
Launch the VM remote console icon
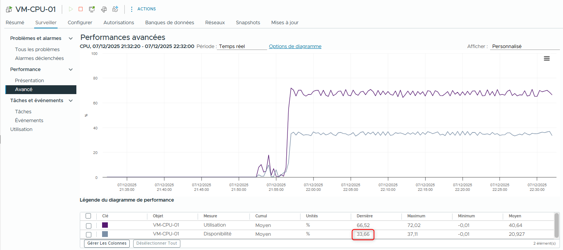pyautogui.click(x=92, y=9)
